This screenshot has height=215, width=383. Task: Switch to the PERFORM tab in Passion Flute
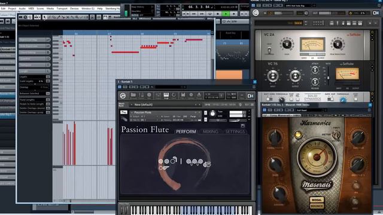(186, 131)
